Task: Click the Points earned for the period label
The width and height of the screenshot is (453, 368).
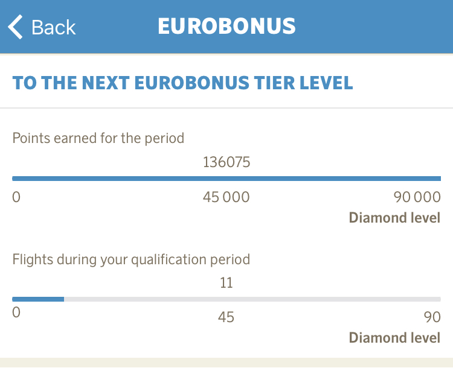Action: coord(98,138)
